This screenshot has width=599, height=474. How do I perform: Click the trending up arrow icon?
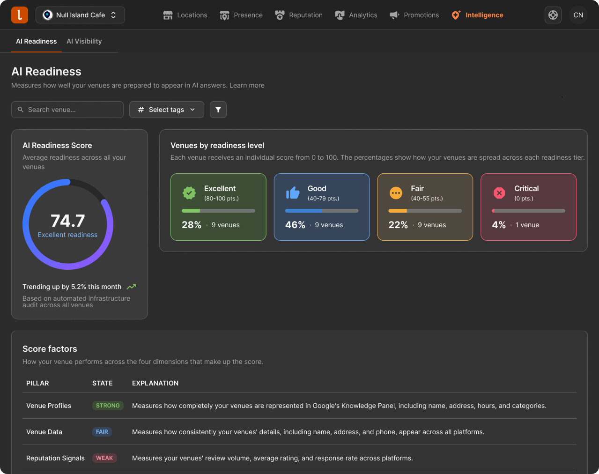tap(131, 287)
